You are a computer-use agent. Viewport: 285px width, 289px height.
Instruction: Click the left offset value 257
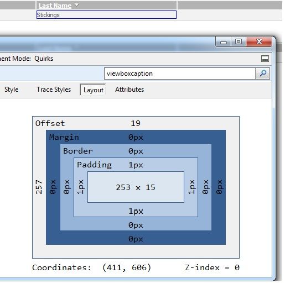[x=39, y=187]
